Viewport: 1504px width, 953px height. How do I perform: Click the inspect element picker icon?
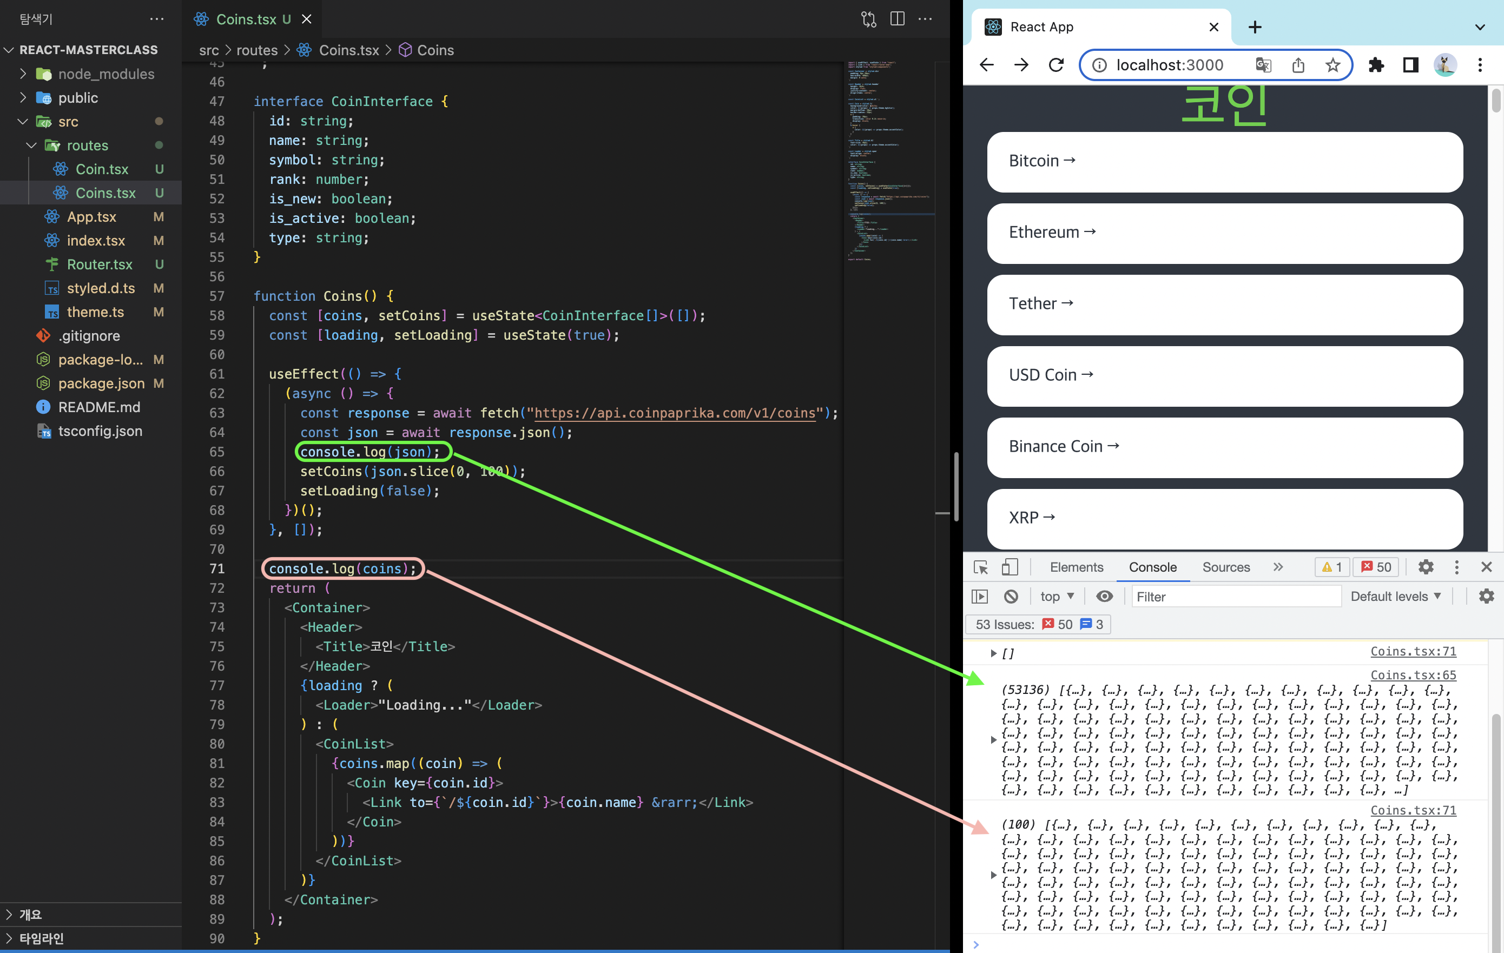tap(980, 567)
